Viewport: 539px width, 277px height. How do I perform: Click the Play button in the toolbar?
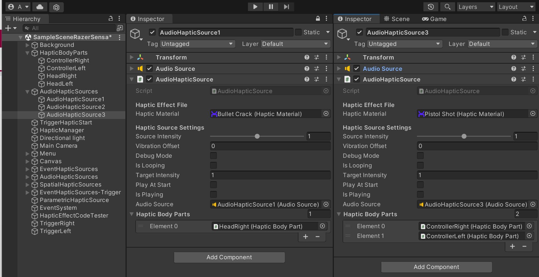click(255, 7)
